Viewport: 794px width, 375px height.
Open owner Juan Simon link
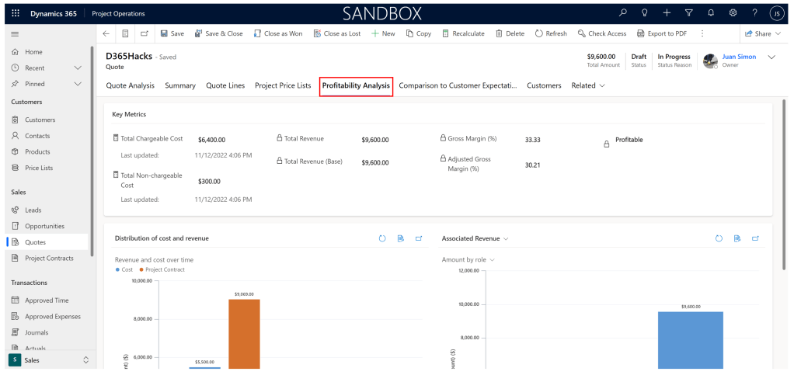738,57
